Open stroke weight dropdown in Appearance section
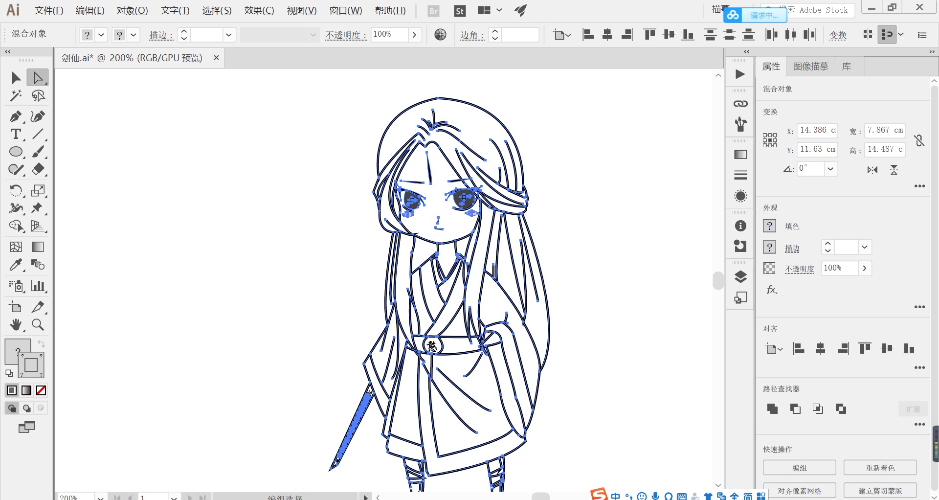This screenshot has height=500, width=939. coord(865,247)
